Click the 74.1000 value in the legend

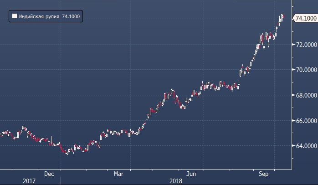click(x=71, y=16)
